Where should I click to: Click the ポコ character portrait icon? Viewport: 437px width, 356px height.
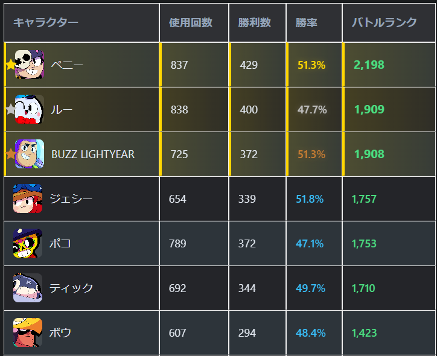[28, 243]
